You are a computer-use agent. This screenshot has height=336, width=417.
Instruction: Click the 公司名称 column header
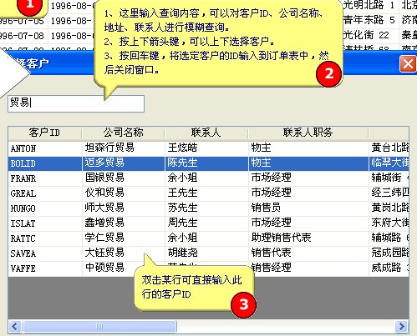[123, 133]
